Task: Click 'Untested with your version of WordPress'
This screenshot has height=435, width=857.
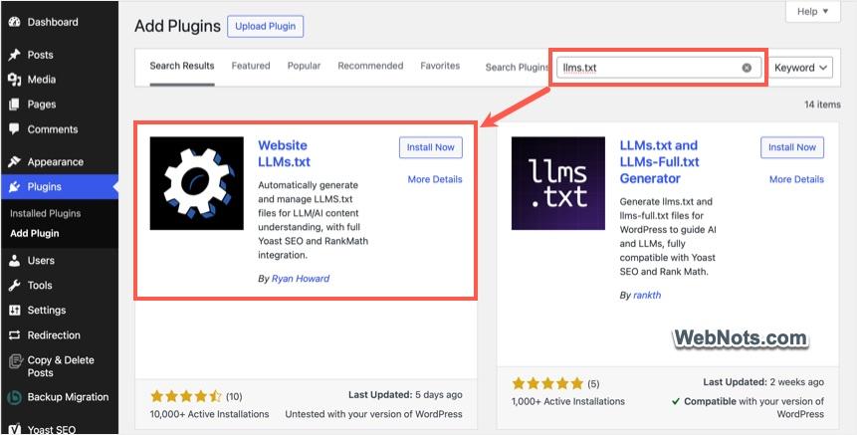Action: (374, 414)
